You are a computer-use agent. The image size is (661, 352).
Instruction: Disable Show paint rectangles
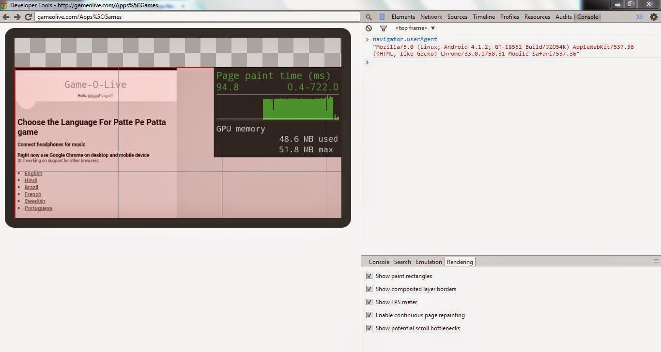point(369,276)
